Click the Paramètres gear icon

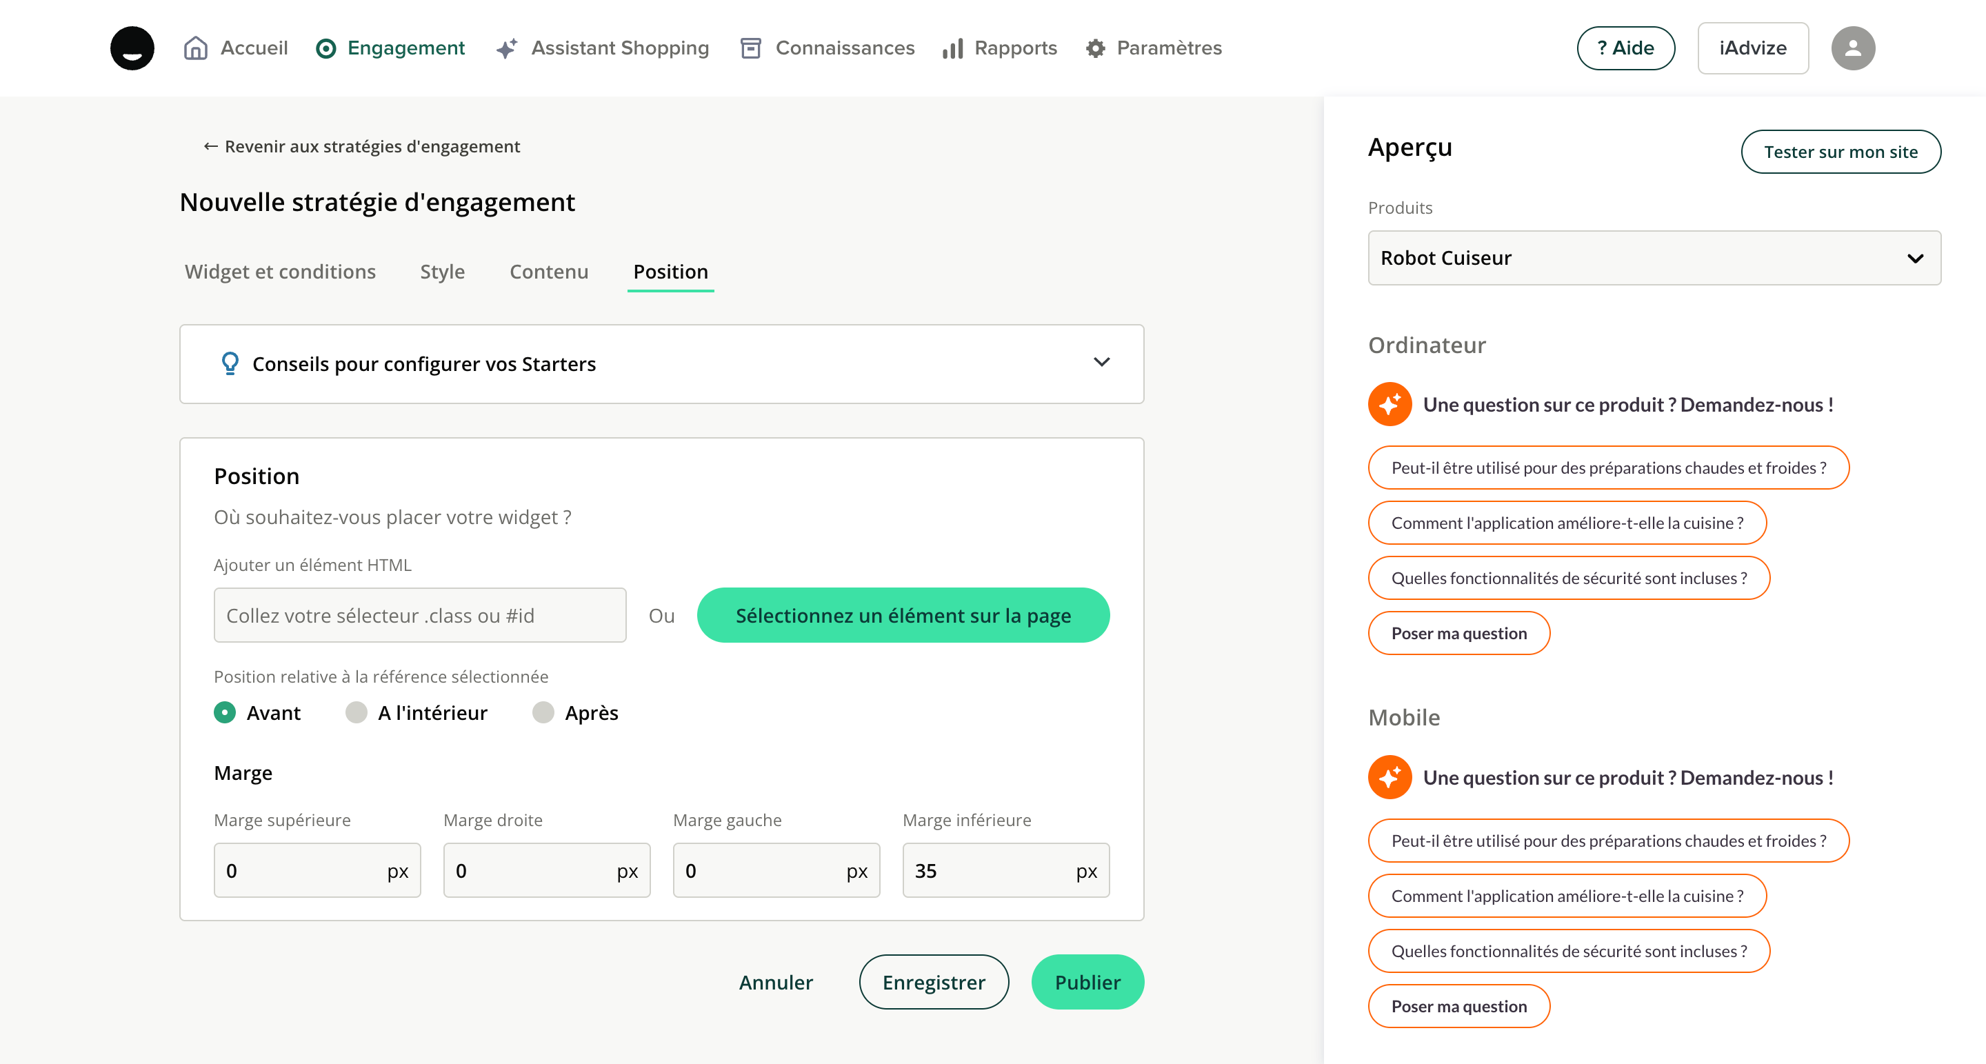pyautogui.click(x=1096, y=48)
